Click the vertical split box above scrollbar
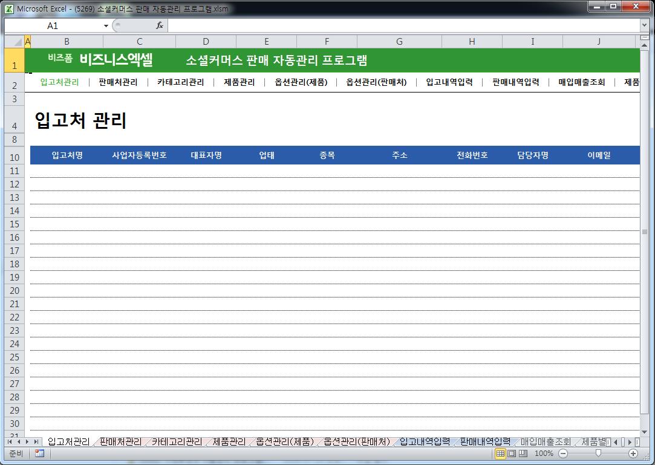Image resolution: width=655 pixels, height=465 pixels. tap(644, 37)
